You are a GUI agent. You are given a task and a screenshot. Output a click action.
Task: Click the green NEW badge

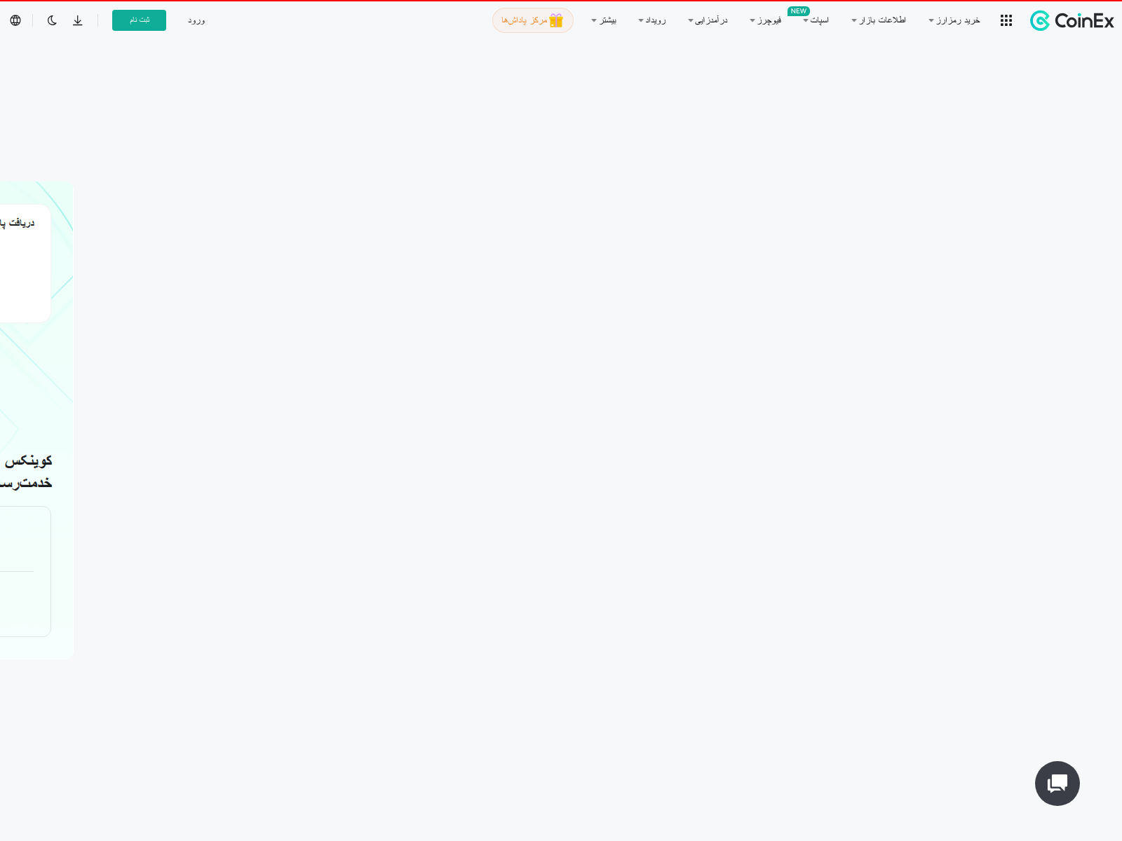pyautogui.click(x=798, y=11)
